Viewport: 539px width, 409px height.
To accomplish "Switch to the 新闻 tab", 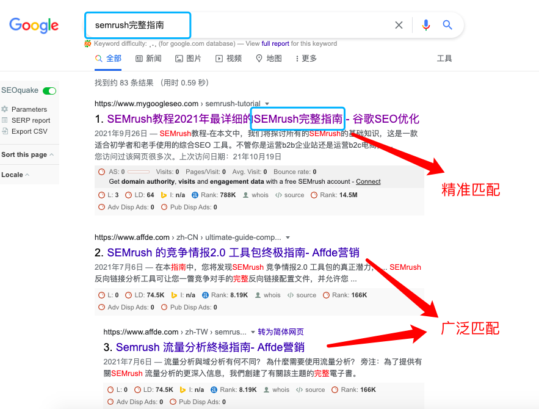I will 148,59.
